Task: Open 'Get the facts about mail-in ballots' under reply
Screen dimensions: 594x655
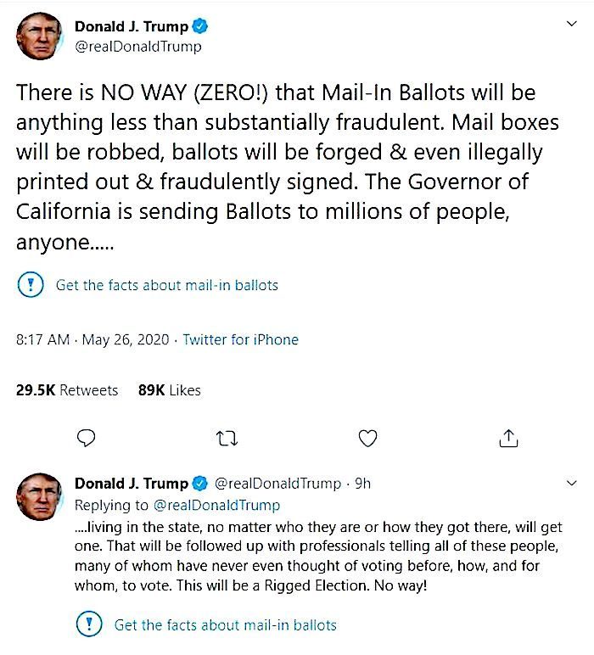Action: pos(225,625)
